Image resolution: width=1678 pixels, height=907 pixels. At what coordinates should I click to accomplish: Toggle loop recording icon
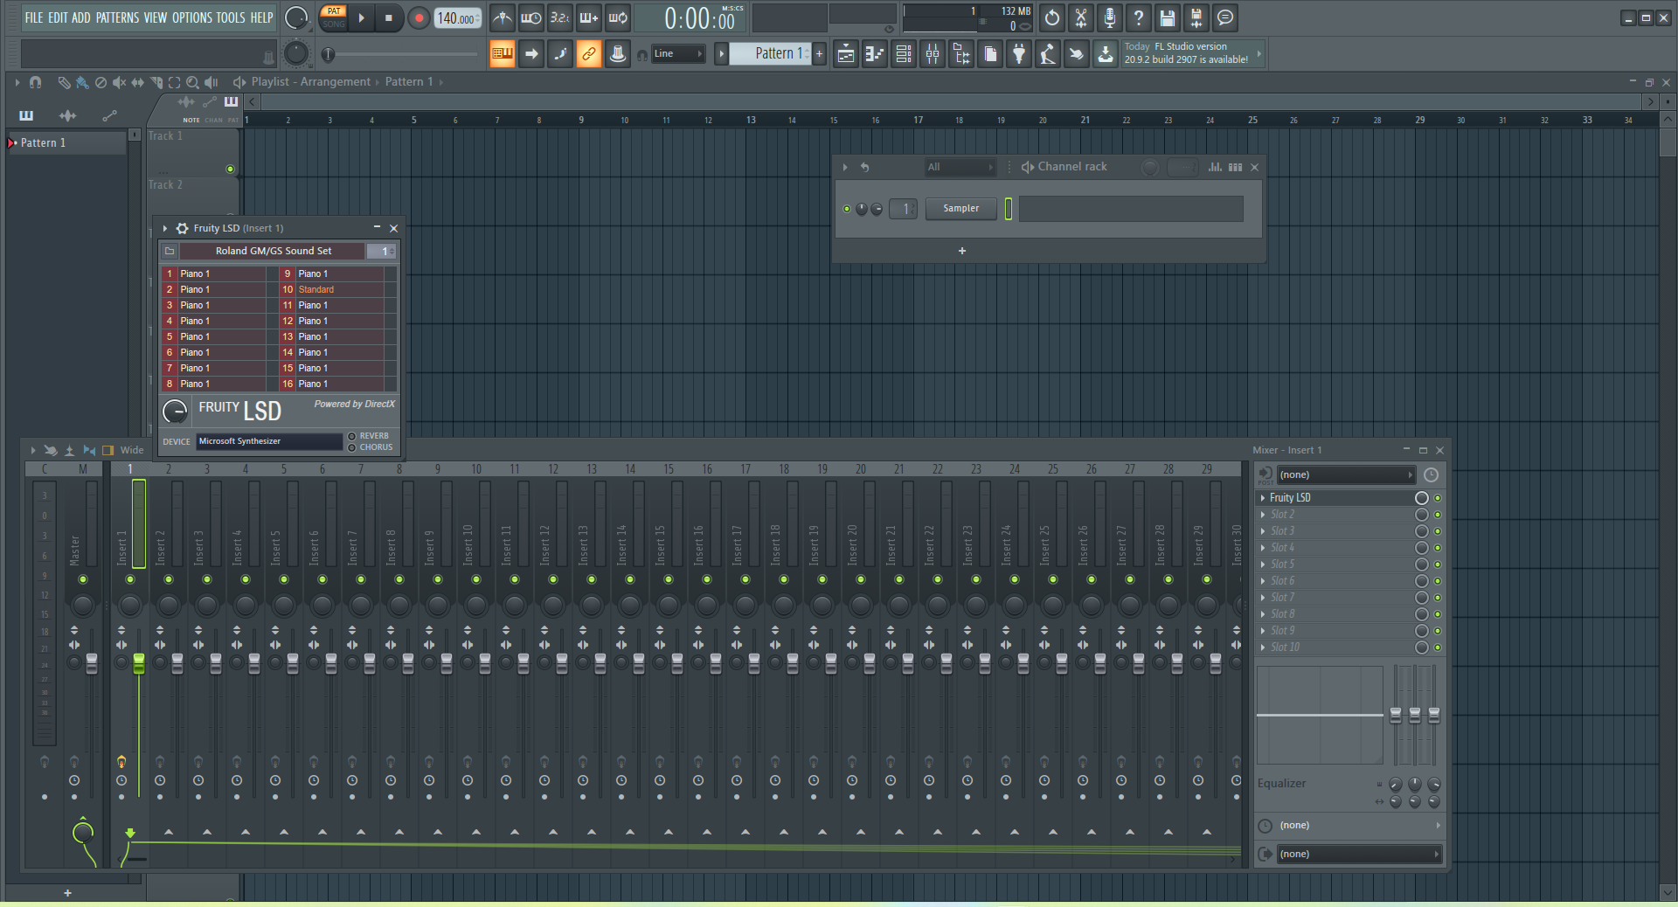pyautogui.click(x=617, y=17)
